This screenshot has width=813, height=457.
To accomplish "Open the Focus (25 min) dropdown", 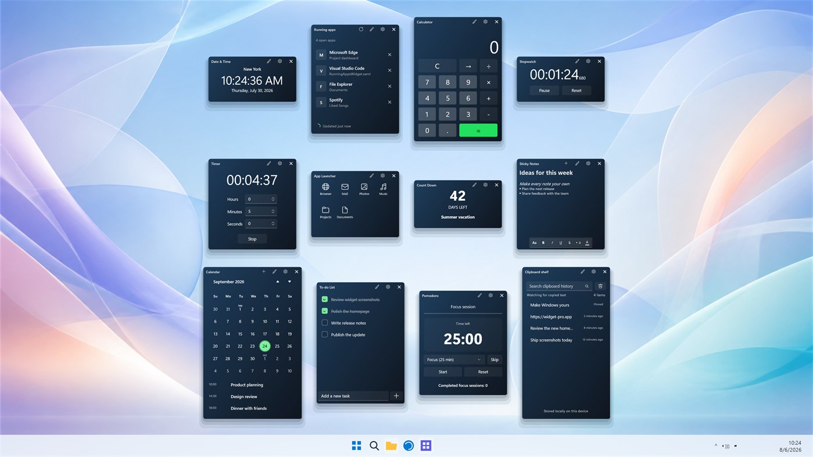I will (x=454, y=359).
